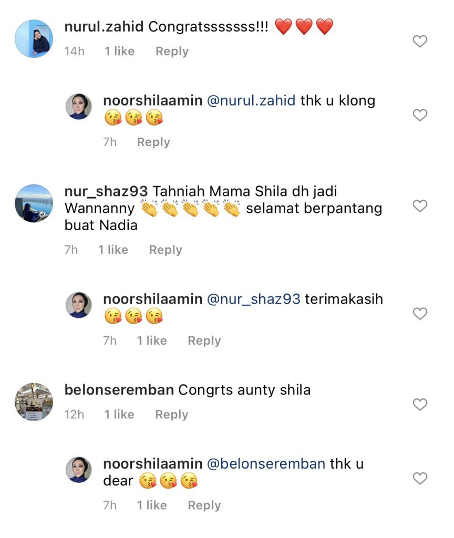Reply to noorshilaamin's "thk u klong" comment
454x538 pixels.
coord(153,142)
